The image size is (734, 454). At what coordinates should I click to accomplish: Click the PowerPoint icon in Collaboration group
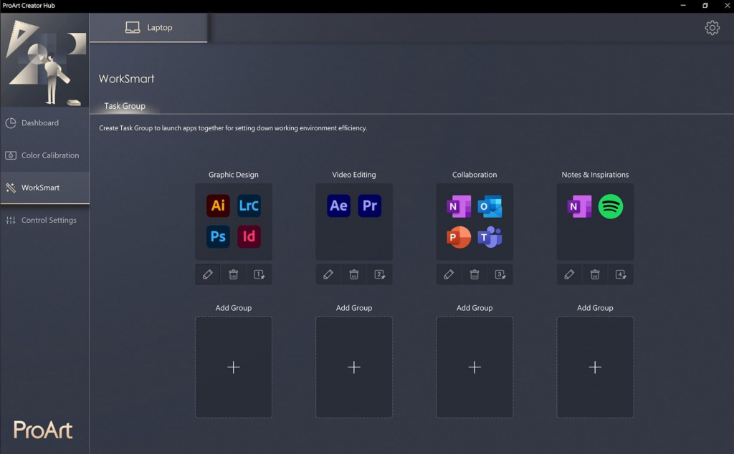point(459,237)
